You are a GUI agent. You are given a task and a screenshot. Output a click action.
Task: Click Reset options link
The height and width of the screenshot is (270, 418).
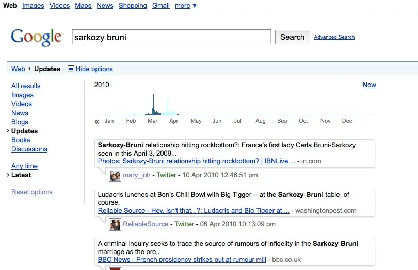(32, 192)
